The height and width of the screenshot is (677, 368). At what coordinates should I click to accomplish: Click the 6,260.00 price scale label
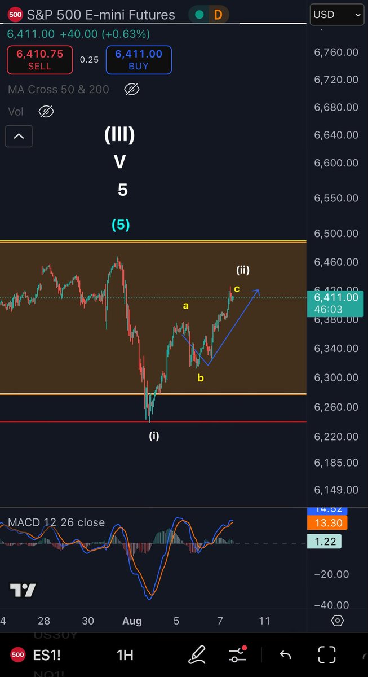(337, 407)
